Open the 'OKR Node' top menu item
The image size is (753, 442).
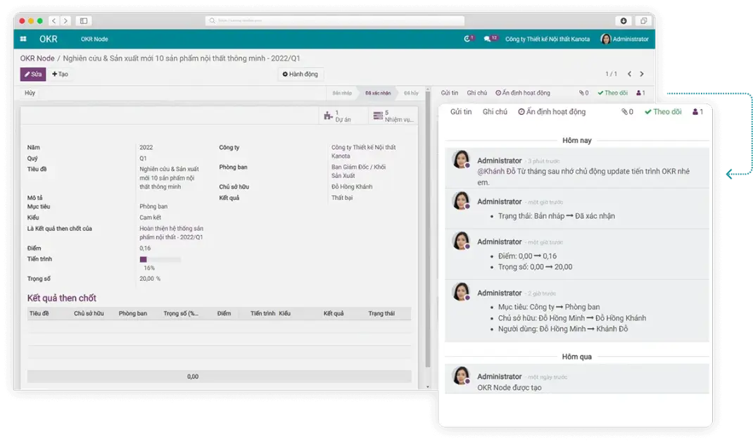click(x=94, y=39)
